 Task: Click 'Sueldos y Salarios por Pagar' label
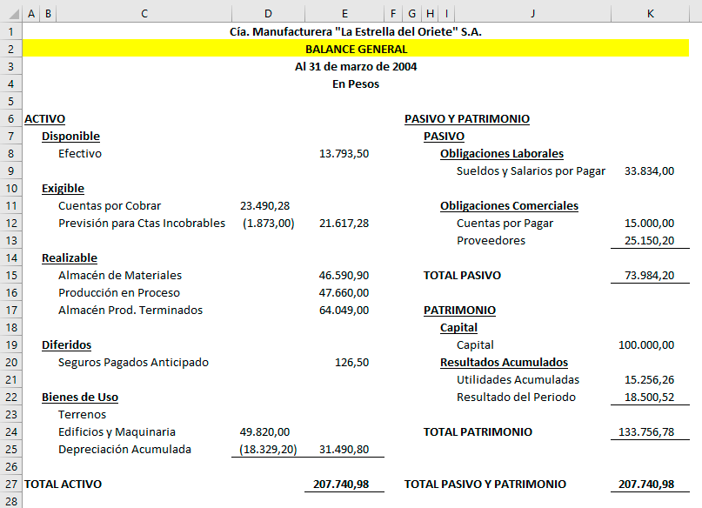531,171
